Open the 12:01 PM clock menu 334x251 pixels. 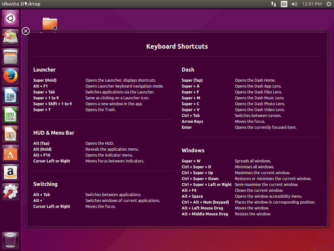[x=312, y=4]
